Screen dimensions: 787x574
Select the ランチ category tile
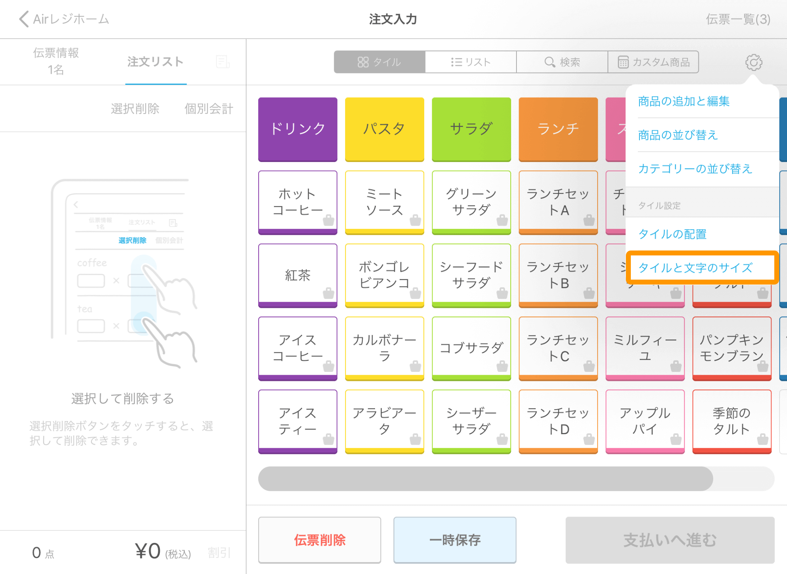(x=558, y=129)
